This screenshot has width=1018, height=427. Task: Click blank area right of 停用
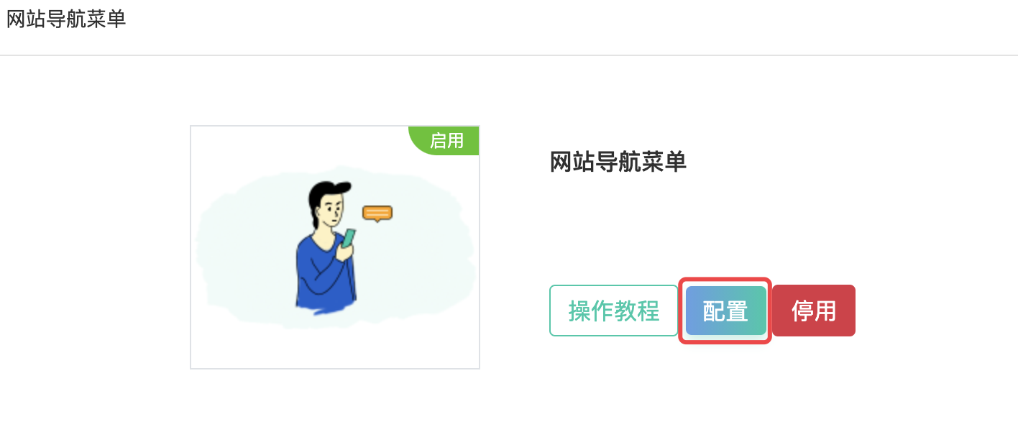click(x=935, y=311)
